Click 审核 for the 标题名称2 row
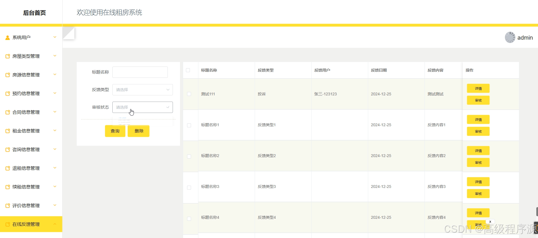Image resolution: width=538 pixels, height=238 pixels. coord(478,163)
